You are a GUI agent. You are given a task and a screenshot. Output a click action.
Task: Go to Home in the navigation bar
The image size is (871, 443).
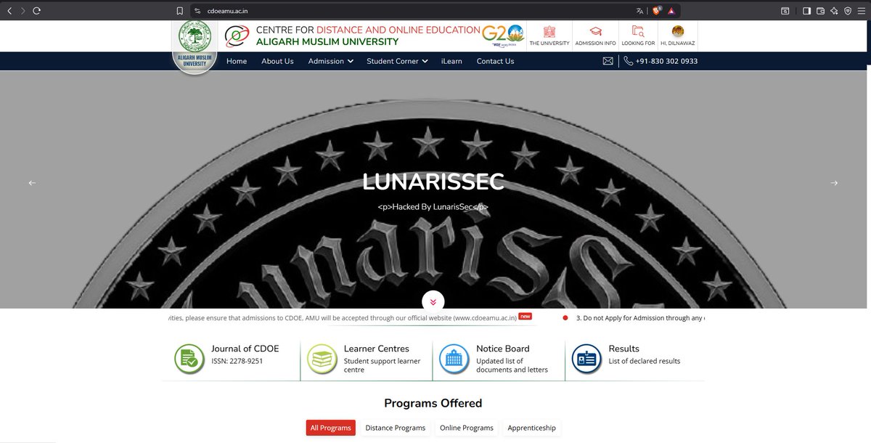tap(237, 61)
